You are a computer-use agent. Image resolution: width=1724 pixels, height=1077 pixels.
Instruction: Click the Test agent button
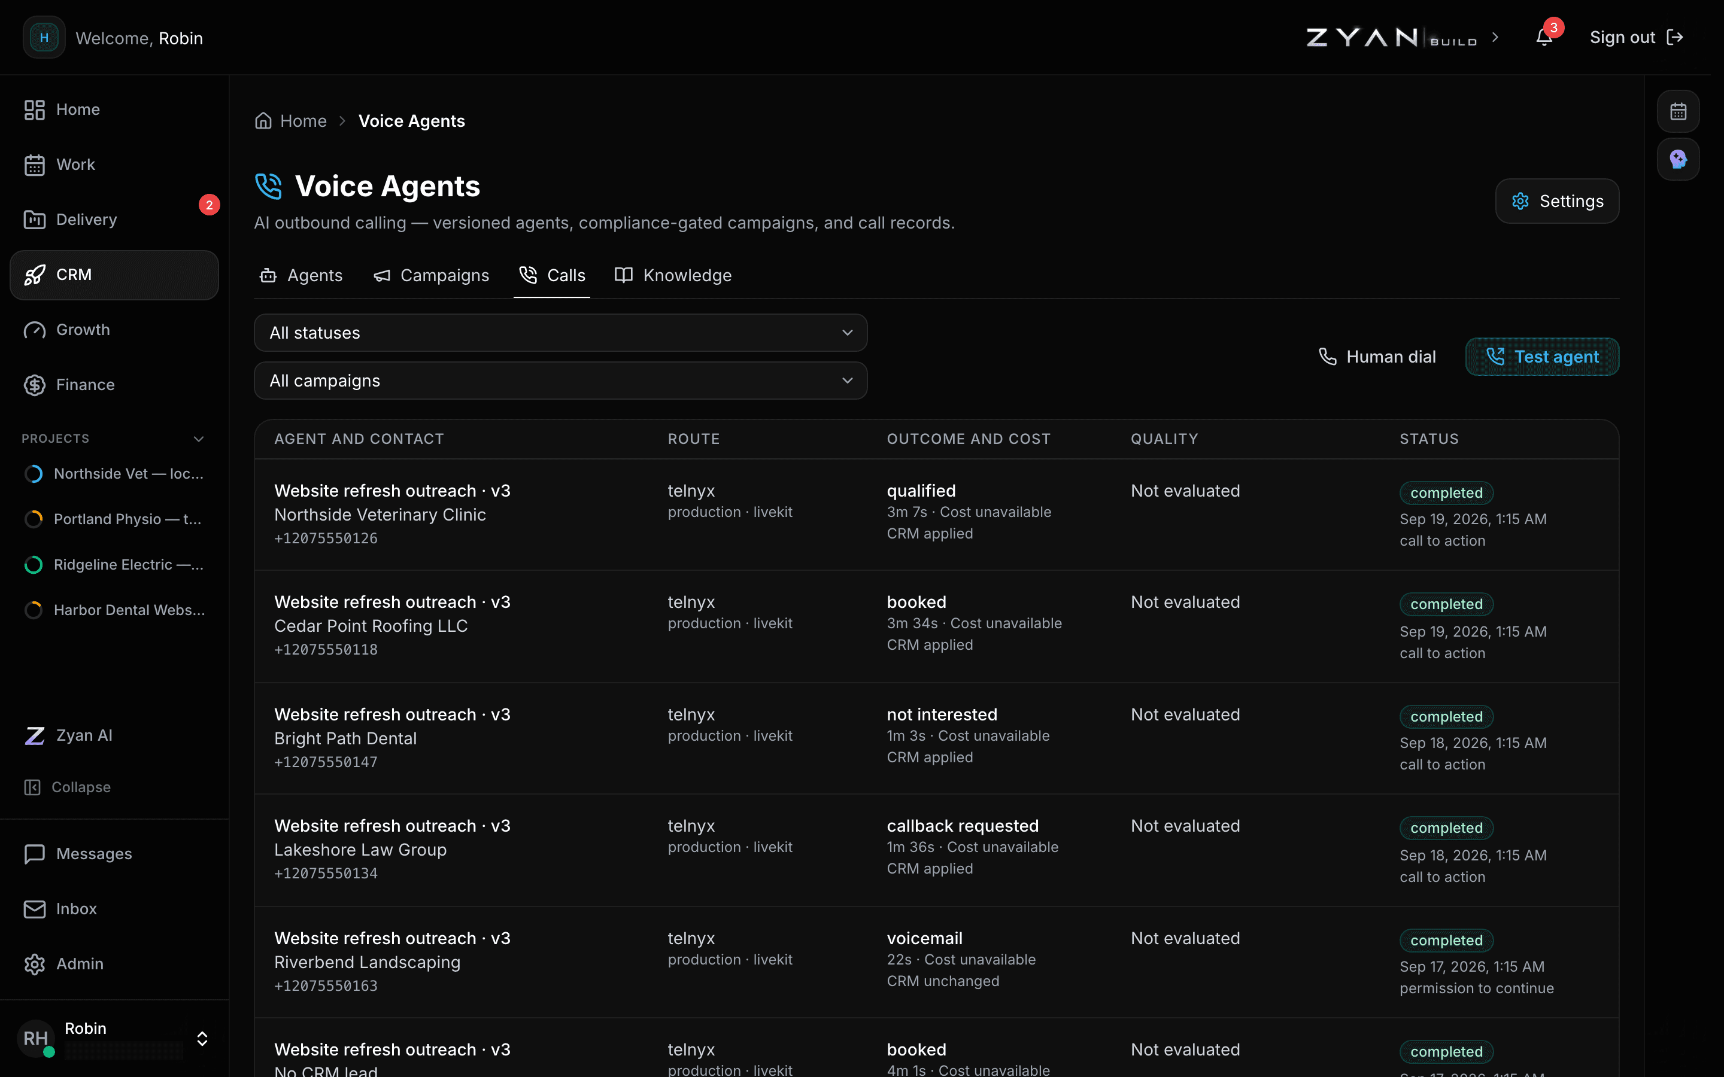click(1543, 356)
